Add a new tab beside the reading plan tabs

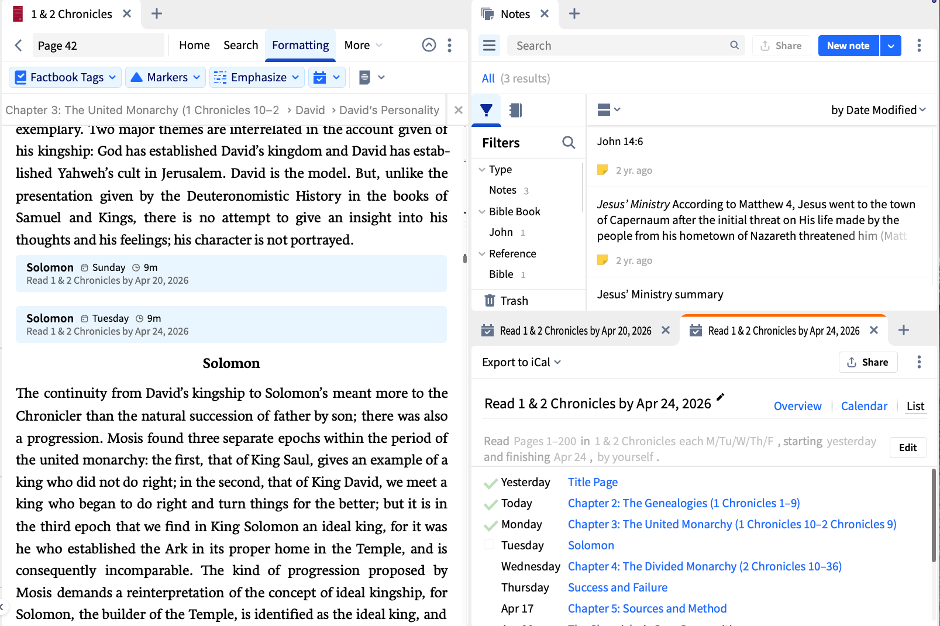click(x=903, y=331)
